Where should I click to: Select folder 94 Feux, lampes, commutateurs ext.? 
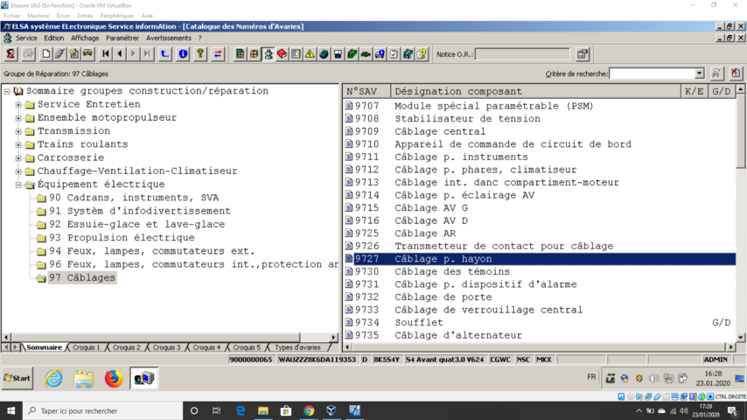[152, 251]
